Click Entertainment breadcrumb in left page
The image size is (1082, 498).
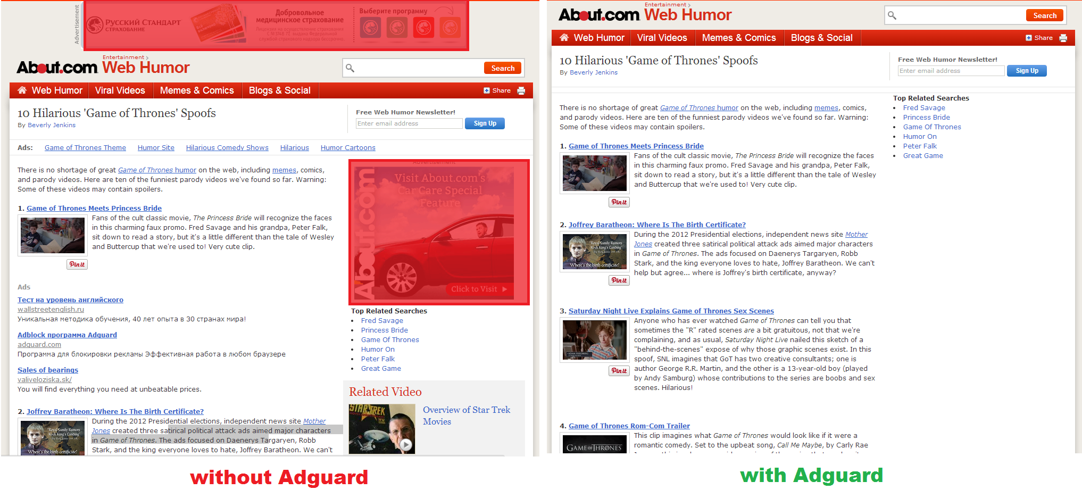[x=123, y=57]
